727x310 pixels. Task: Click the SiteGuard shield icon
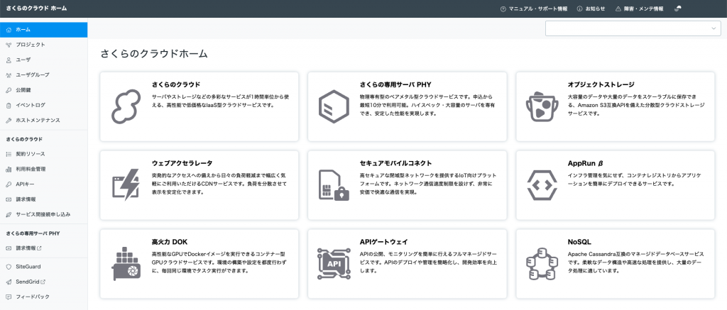click(x=9, y=267)
